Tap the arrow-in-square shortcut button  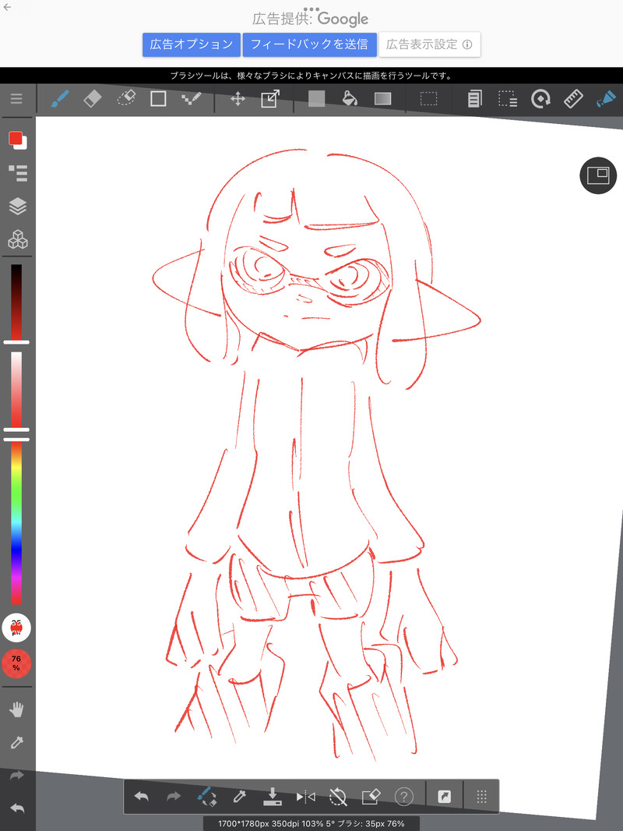(x=445, y=796)
